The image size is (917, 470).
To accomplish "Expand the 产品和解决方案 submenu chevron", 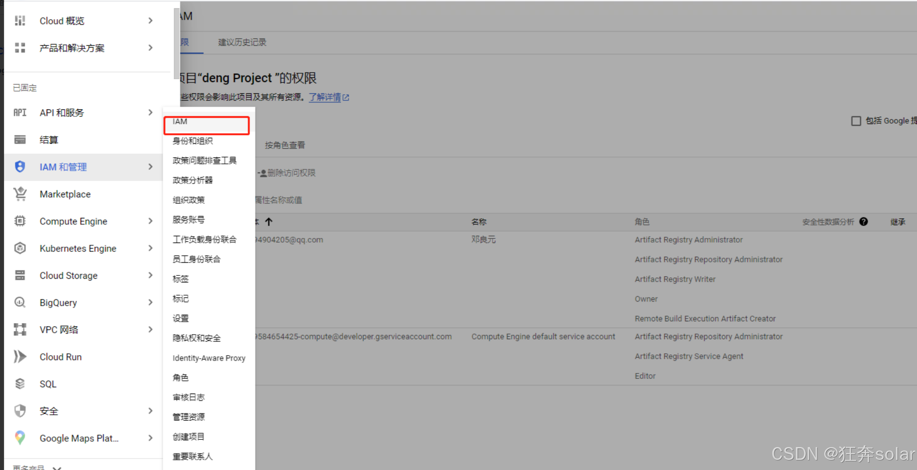I will [x=150, y=48].
